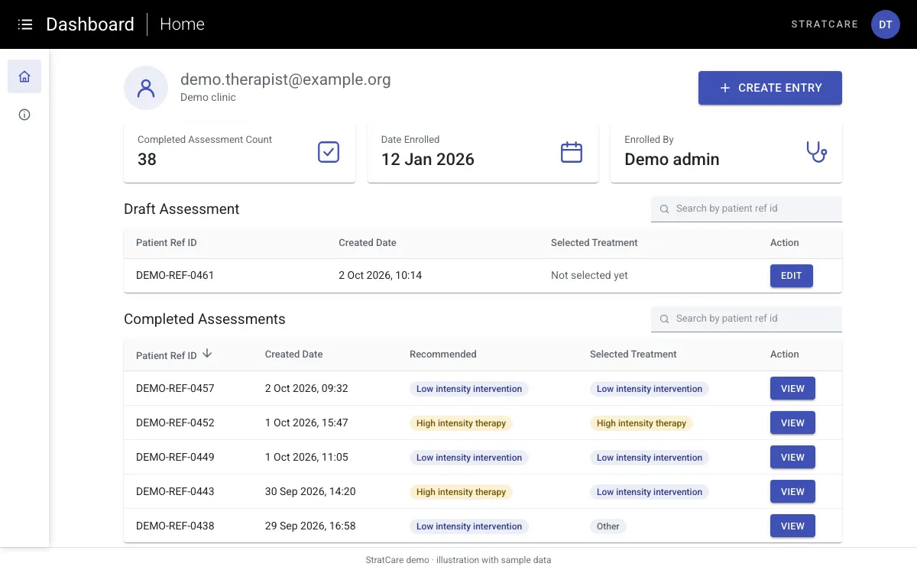Click Recommended High intensity chip for DEMO-REF-0443
This screenshot has width=917, height=573.
[x=461, y=492]
